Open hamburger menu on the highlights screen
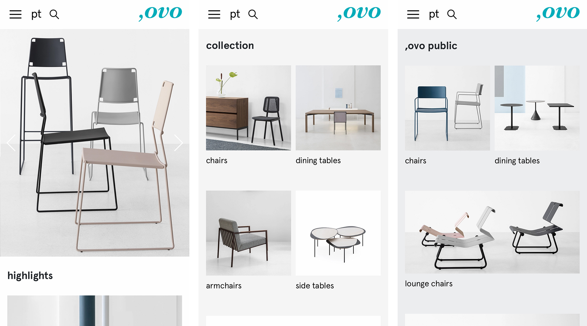Viewport: 587px width, 326px height. 15,14
